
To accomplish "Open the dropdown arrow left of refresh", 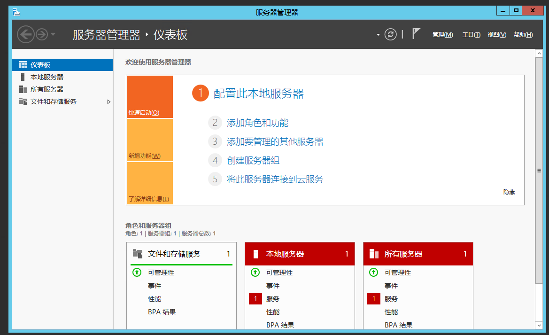I will pos(378,35).
